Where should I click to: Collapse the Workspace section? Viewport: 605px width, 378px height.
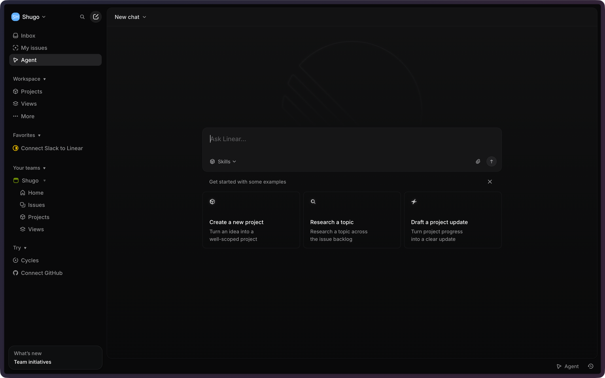[29, 79]
